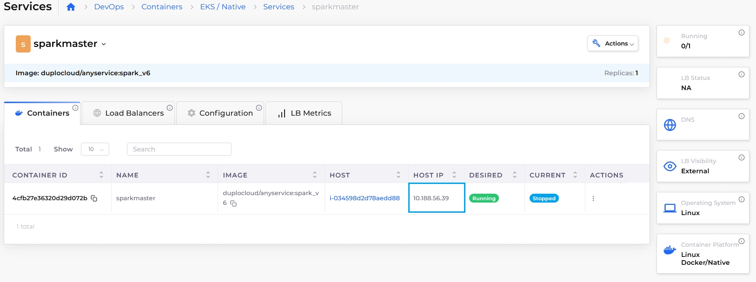Open the Actions dropdown menu
The image size is (756, 282).
click(612, 44)
